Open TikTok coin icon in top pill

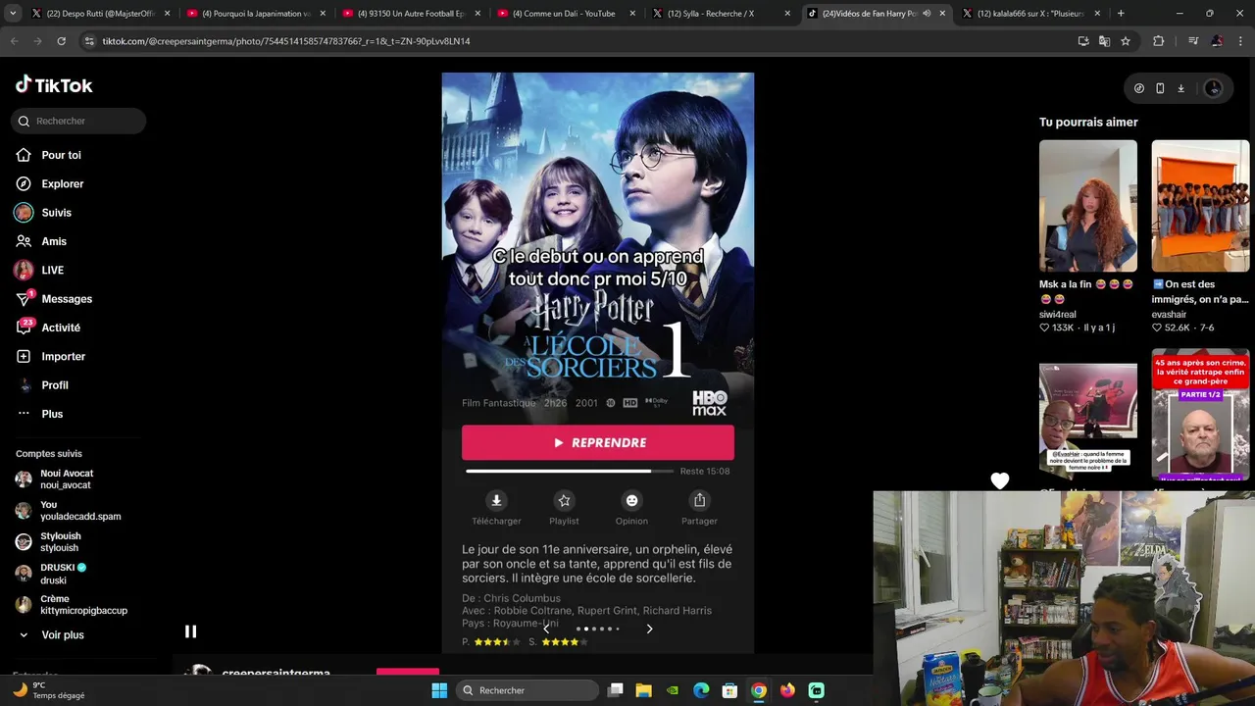(x=1138, y=88)
